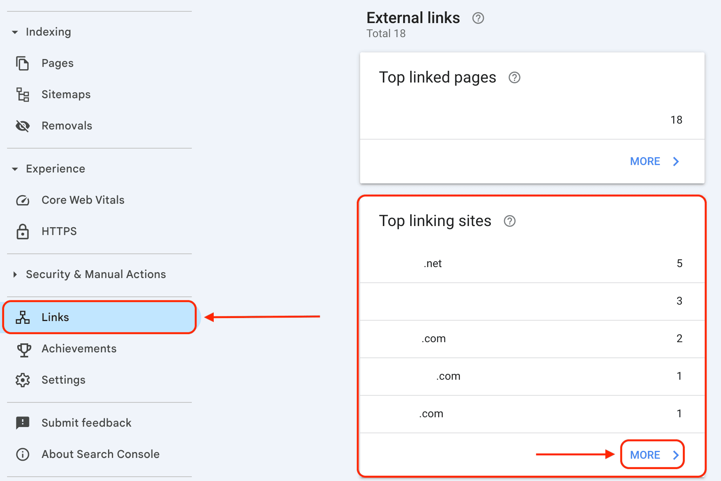721x481 pixels.
Task: Open help for External links
Action: pos(478,18)
